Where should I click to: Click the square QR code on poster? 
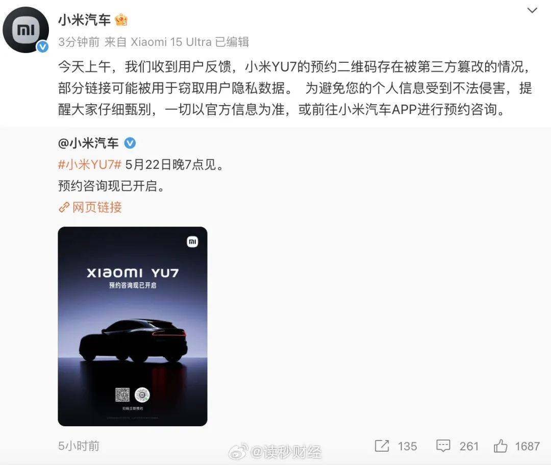(x=122, y=395)
